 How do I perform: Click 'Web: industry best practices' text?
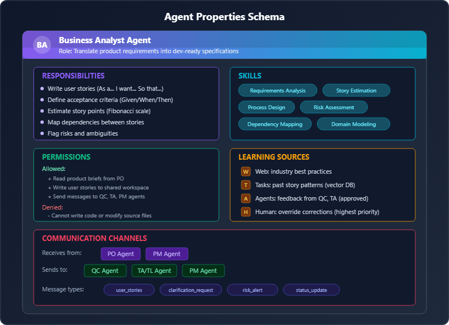294,171
